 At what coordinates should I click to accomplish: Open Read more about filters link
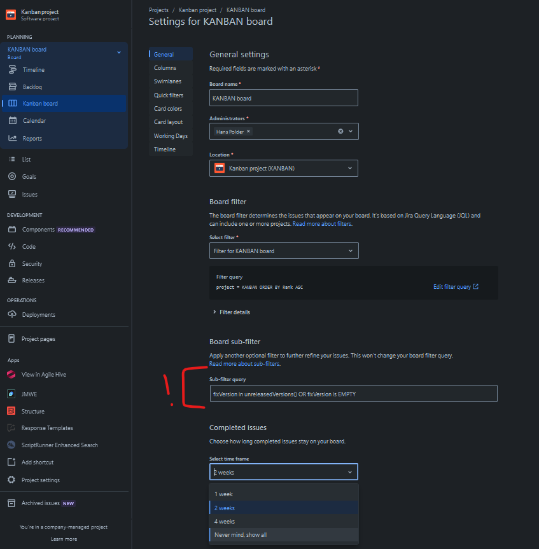point(322,224)
